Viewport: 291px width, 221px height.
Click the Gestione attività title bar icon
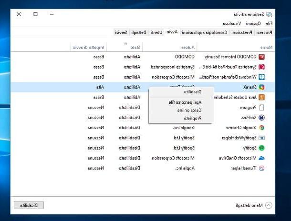tap(269, 14)
